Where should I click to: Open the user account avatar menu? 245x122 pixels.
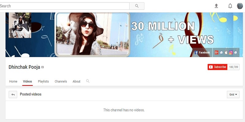coord(240,6)
